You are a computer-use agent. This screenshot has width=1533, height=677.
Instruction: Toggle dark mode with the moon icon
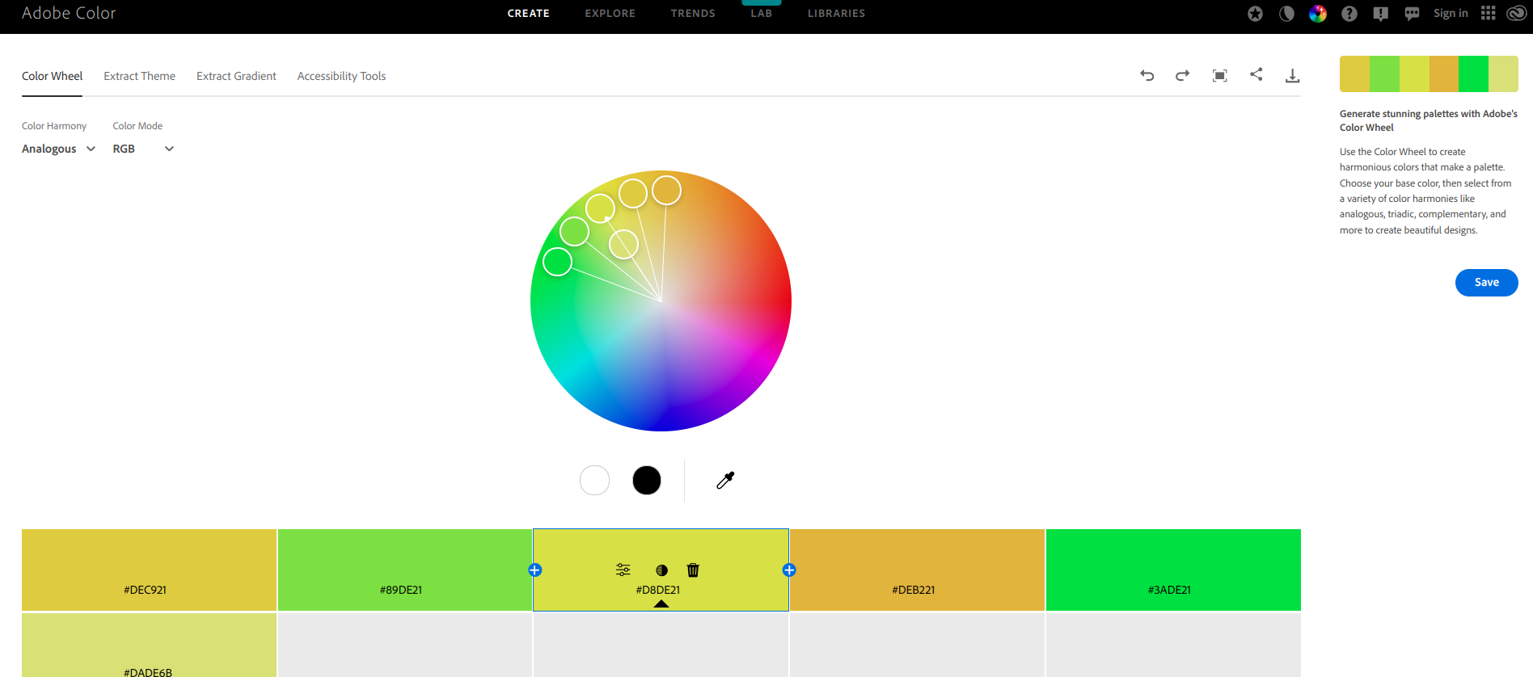1286,14
